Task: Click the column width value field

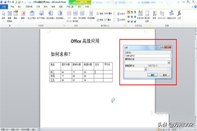Action: point(109,20)
